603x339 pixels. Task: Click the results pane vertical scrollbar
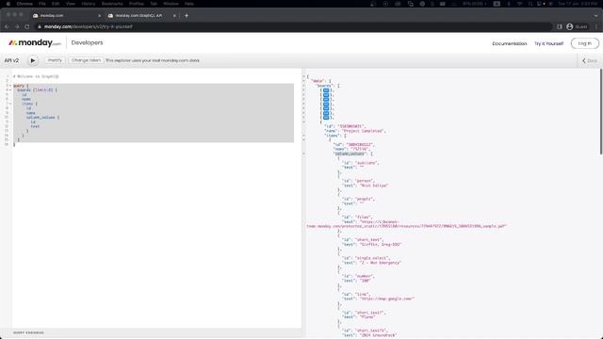(x=601, y=112)
